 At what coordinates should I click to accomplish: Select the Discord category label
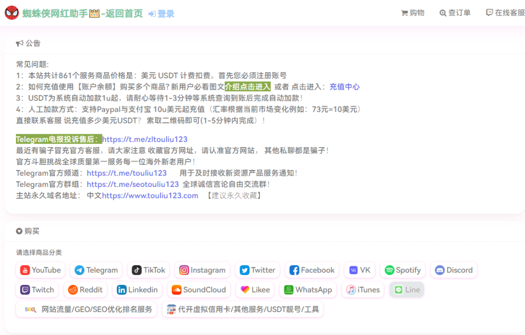pyautogui.click(x=459, y=270)
